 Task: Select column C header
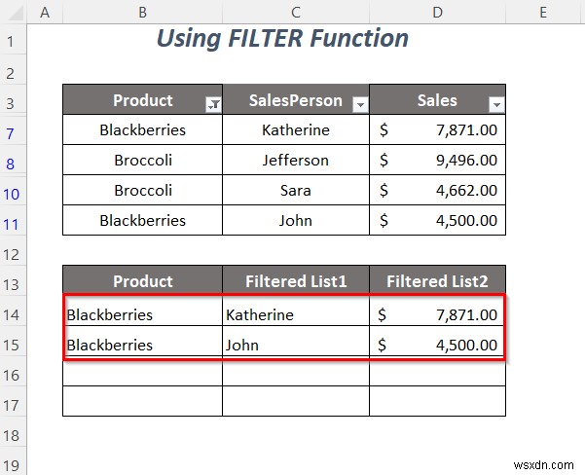tap(295, 11)
